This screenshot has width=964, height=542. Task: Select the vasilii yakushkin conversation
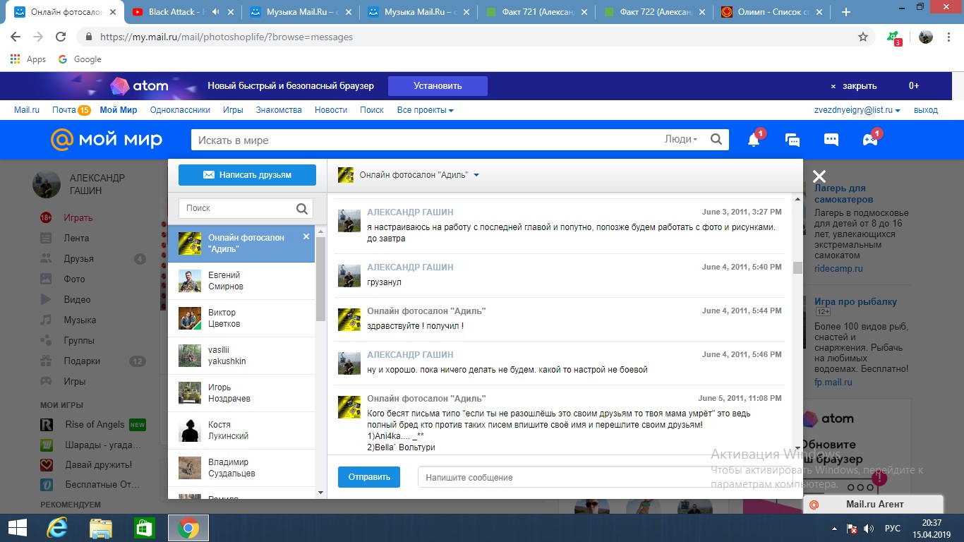[241, 356]
